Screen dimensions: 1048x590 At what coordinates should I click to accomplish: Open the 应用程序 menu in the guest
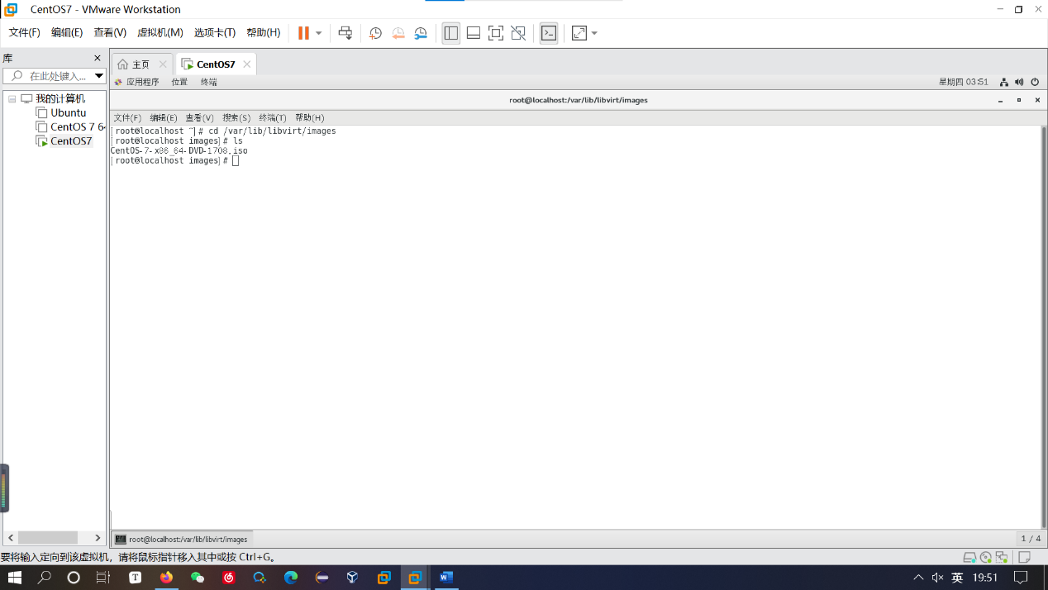pyautogui.click(x=136, y=83)
